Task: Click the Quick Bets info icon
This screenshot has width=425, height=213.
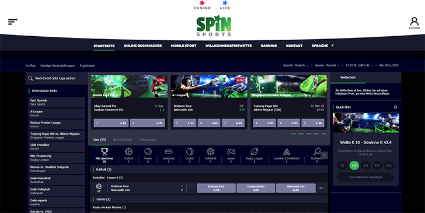Action: 395,107
